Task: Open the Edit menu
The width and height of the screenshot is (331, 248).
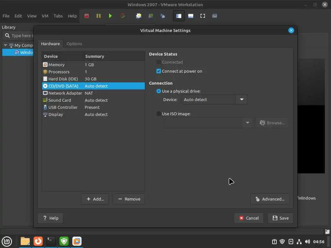Action: [18, 16]
